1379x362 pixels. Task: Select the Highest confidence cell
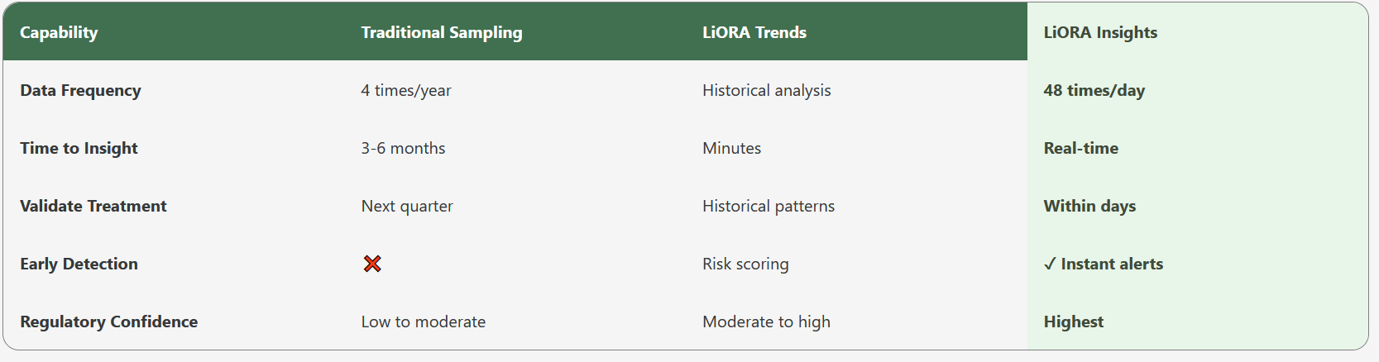click(1073, 322)
